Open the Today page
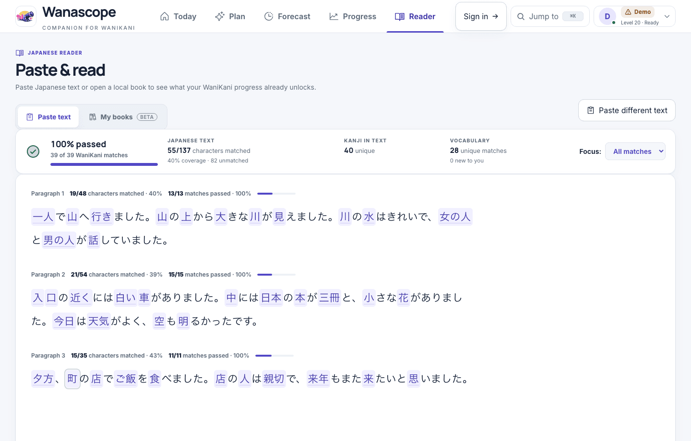 tap(178, 16)
